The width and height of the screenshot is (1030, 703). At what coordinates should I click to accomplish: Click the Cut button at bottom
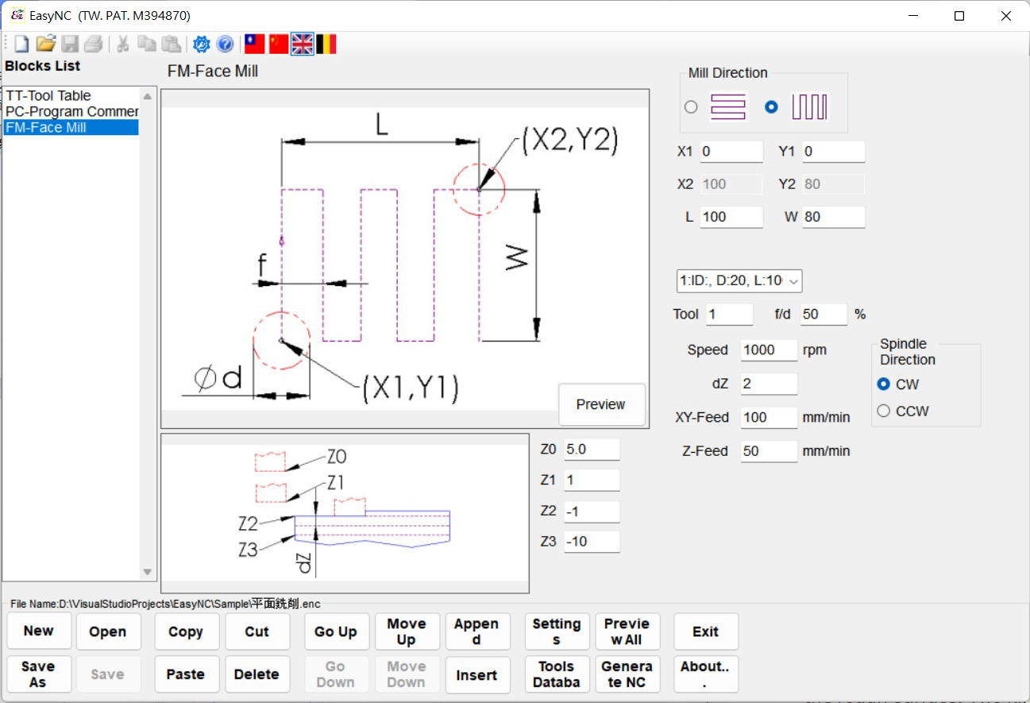[x=257, y=632]
